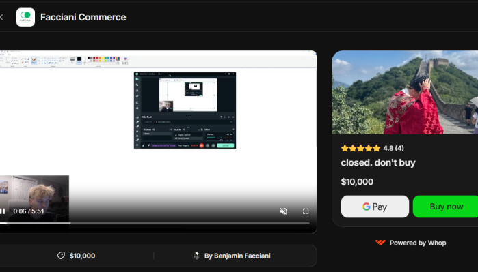The width and height of the screenshot is (478, 272).
Task: Click the price tag icon below video
Action: click(x=61, y=256)
